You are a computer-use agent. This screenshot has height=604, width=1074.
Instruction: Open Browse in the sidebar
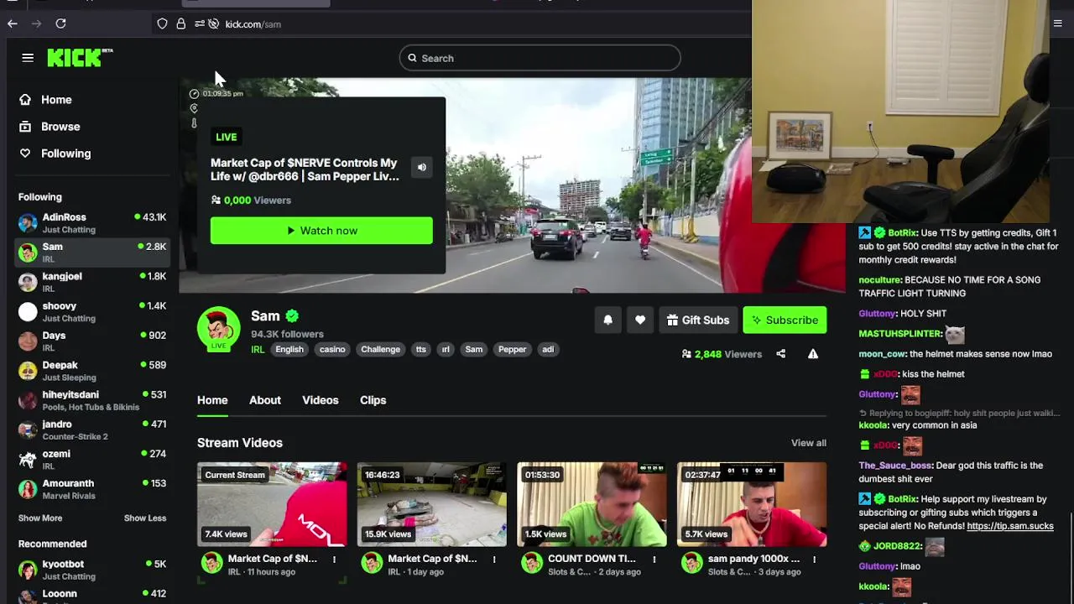50,127
